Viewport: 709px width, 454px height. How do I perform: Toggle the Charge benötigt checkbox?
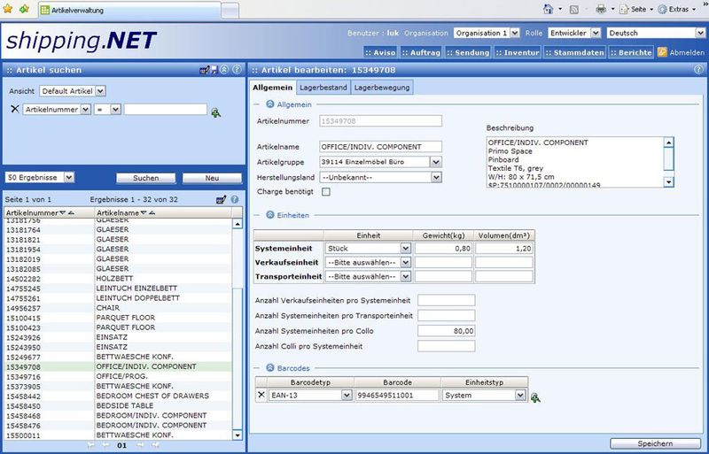[x=325, y=191]
